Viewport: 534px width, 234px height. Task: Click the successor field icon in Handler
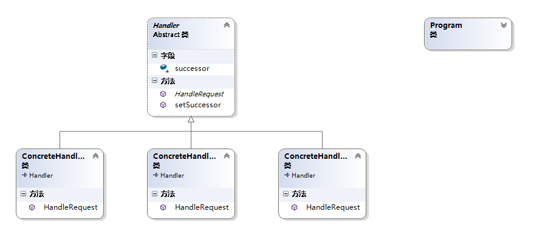[x=164, y=69]
